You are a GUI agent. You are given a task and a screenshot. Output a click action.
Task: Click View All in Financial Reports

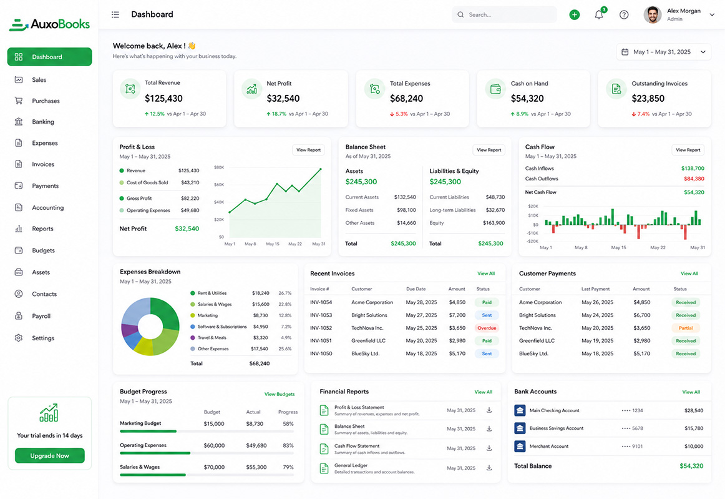pos(483,392)
